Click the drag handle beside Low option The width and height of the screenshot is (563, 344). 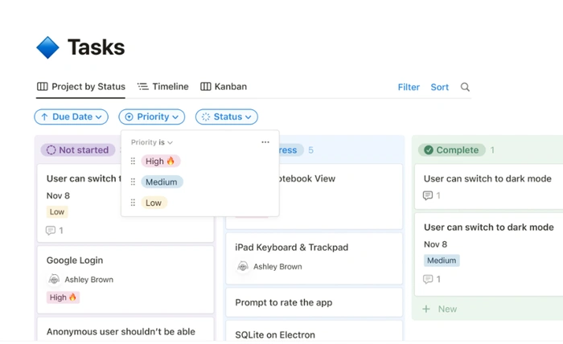coord(133,203)
